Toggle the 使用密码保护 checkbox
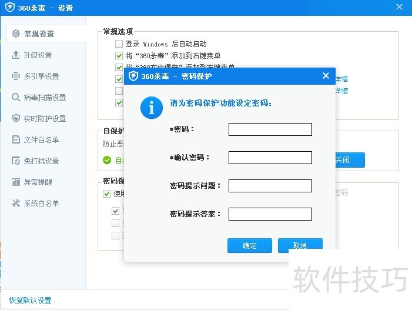412x310 pixels. tap(106, 194)
